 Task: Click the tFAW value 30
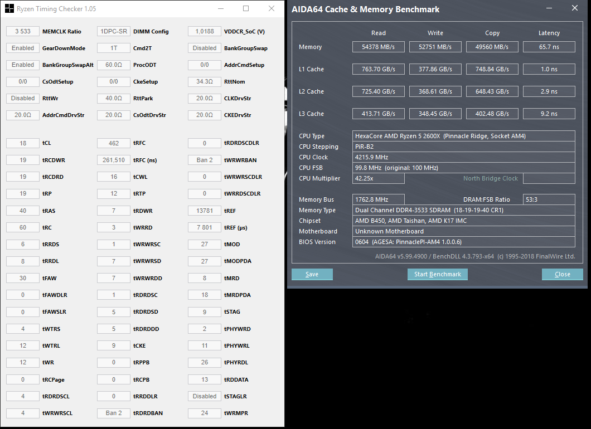23,278
